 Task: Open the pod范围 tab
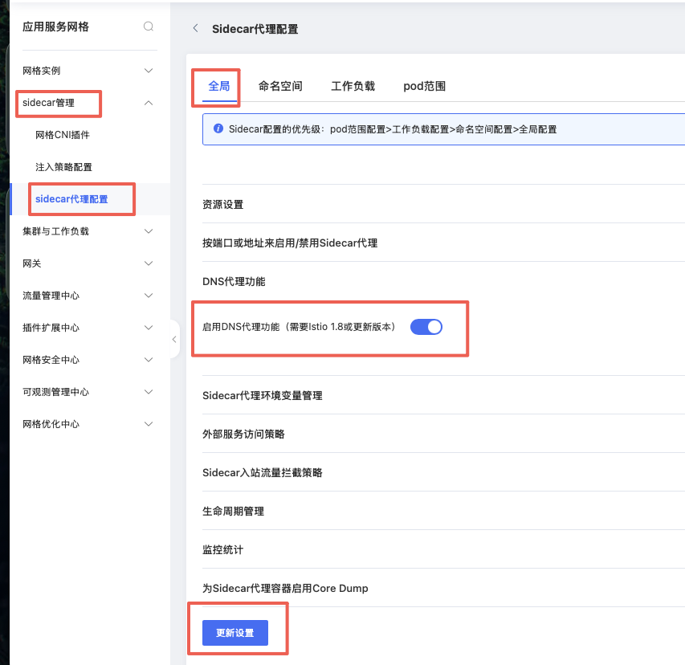click(x=424, y=86)
